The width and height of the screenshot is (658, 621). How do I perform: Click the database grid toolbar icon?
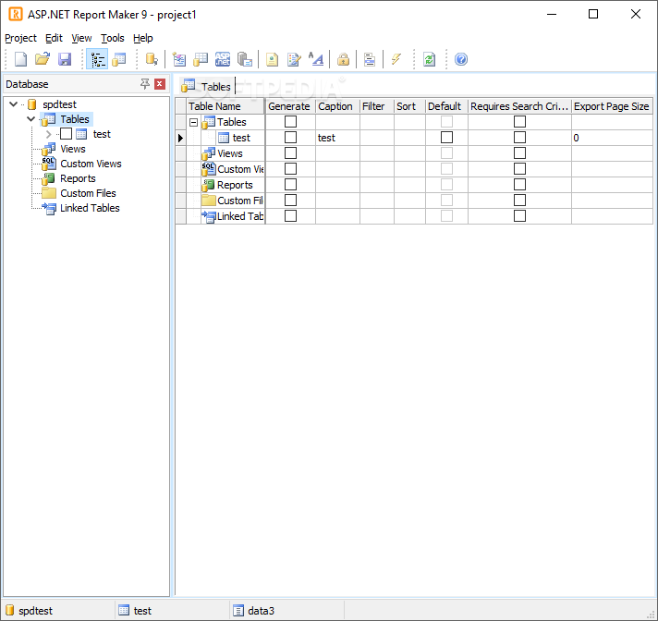(x=201, y=59)
